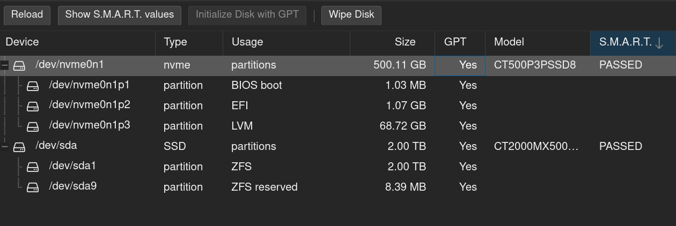Click the disk icon beside /dev/sda1
Screen dimensions: 676x226
33,167
